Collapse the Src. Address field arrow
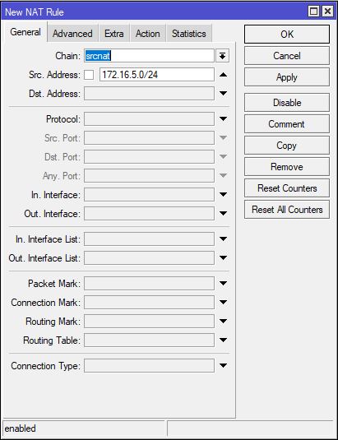 223,75
